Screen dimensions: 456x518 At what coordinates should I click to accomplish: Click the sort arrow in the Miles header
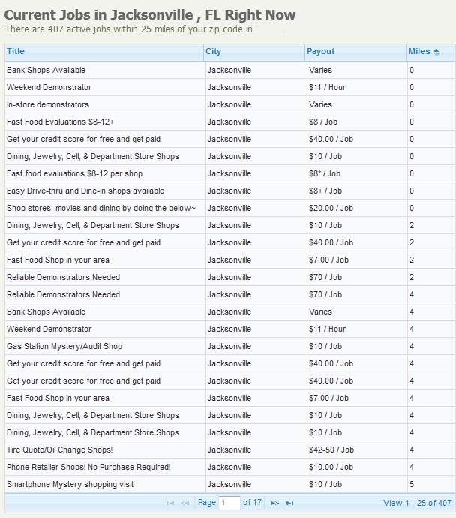pos(436,52)
